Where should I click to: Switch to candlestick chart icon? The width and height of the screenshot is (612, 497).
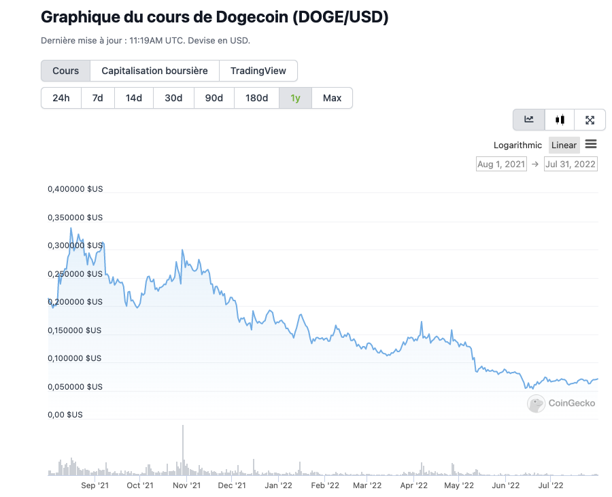click(560, 120)
